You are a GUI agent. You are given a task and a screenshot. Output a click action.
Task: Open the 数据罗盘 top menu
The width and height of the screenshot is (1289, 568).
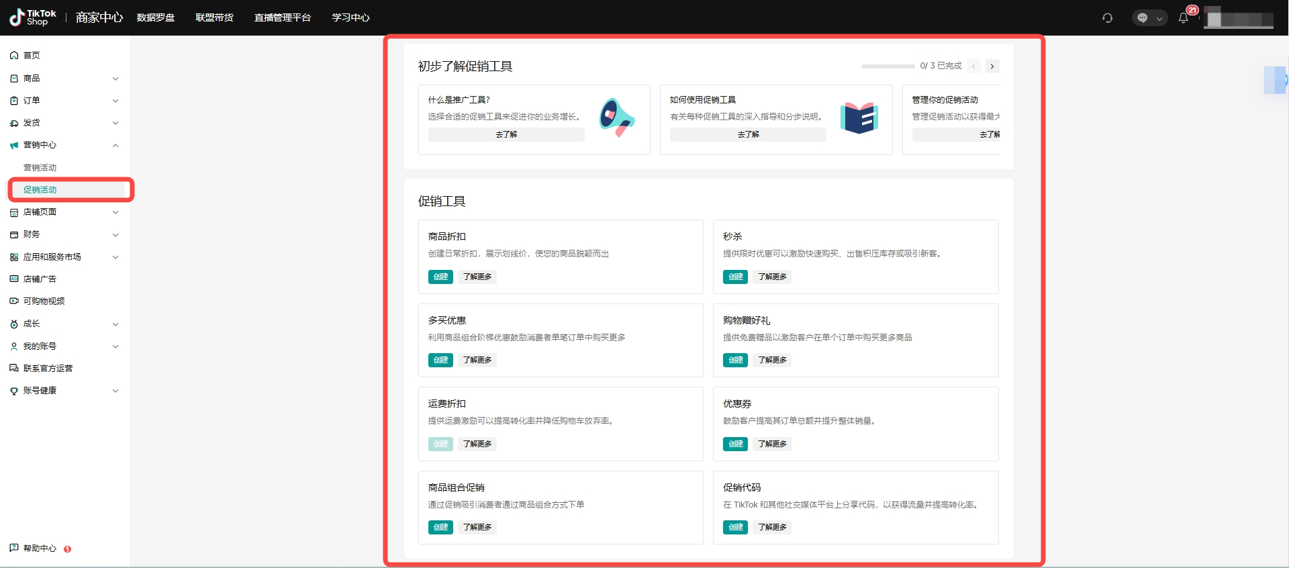coord(156,17)
